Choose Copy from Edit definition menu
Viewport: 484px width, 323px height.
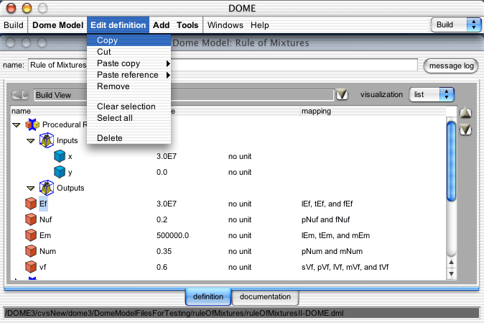(x=129, y=40)
